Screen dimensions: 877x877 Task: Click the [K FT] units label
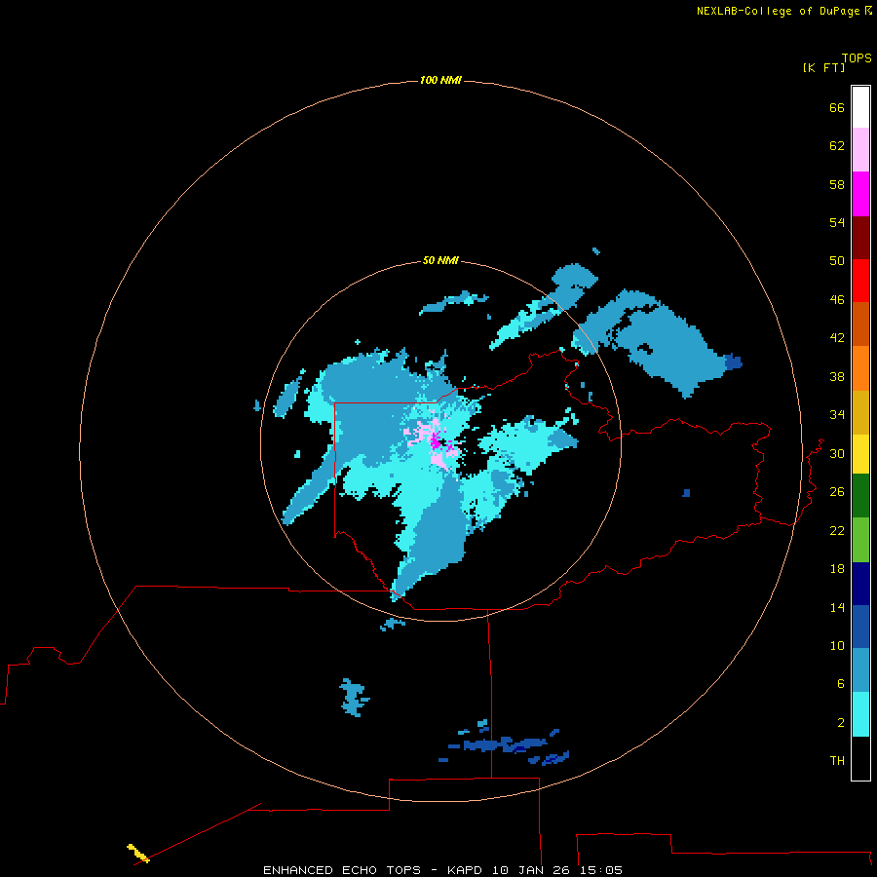coord(823,67)
